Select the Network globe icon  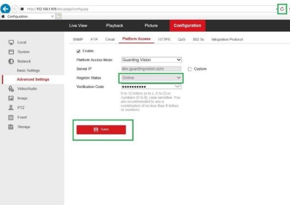click(11, 61)
